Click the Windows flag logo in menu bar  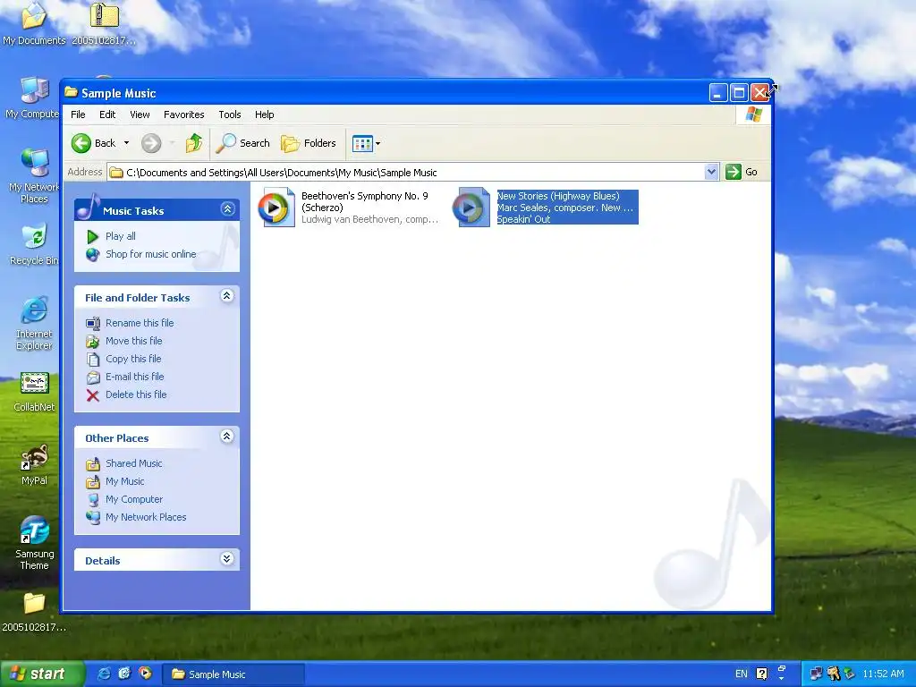[753, 114]
